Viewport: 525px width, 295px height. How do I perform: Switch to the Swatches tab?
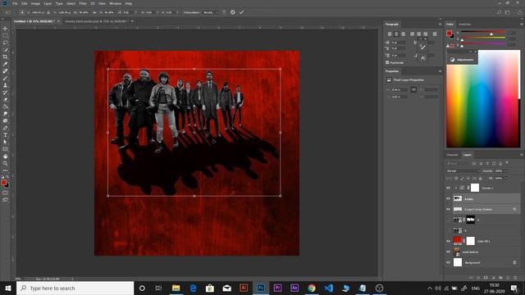point(464,24)
